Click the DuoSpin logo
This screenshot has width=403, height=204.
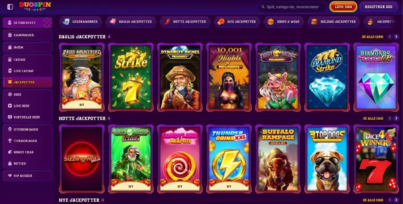[x=35, y=6]
